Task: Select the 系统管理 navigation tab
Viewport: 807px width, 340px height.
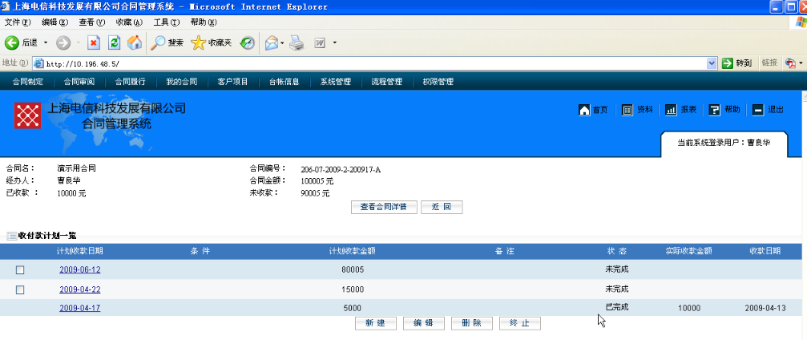Action: pyautogui.click(x=335, y=82)
